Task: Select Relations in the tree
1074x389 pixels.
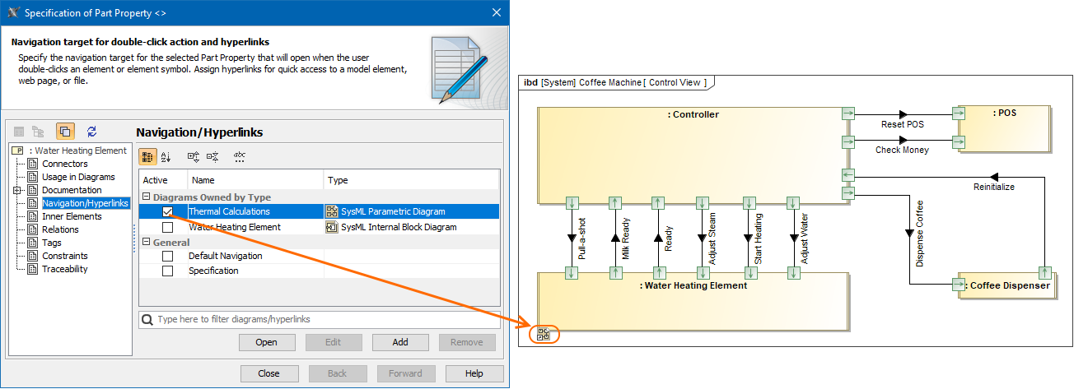Action: 60,229
